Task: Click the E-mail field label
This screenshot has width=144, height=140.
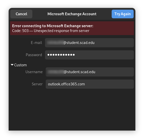Action: (x=36, y=43)
